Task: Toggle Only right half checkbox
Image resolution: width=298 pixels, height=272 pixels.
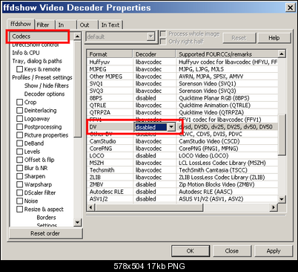Action: [163, 42]
